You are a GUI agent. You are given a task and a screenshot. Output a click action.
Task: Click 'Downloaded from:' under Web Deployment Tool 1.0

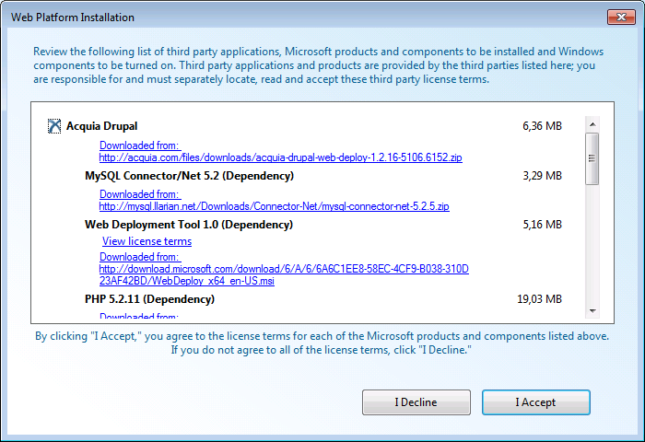pyautogui.click(x=140, y=257)
